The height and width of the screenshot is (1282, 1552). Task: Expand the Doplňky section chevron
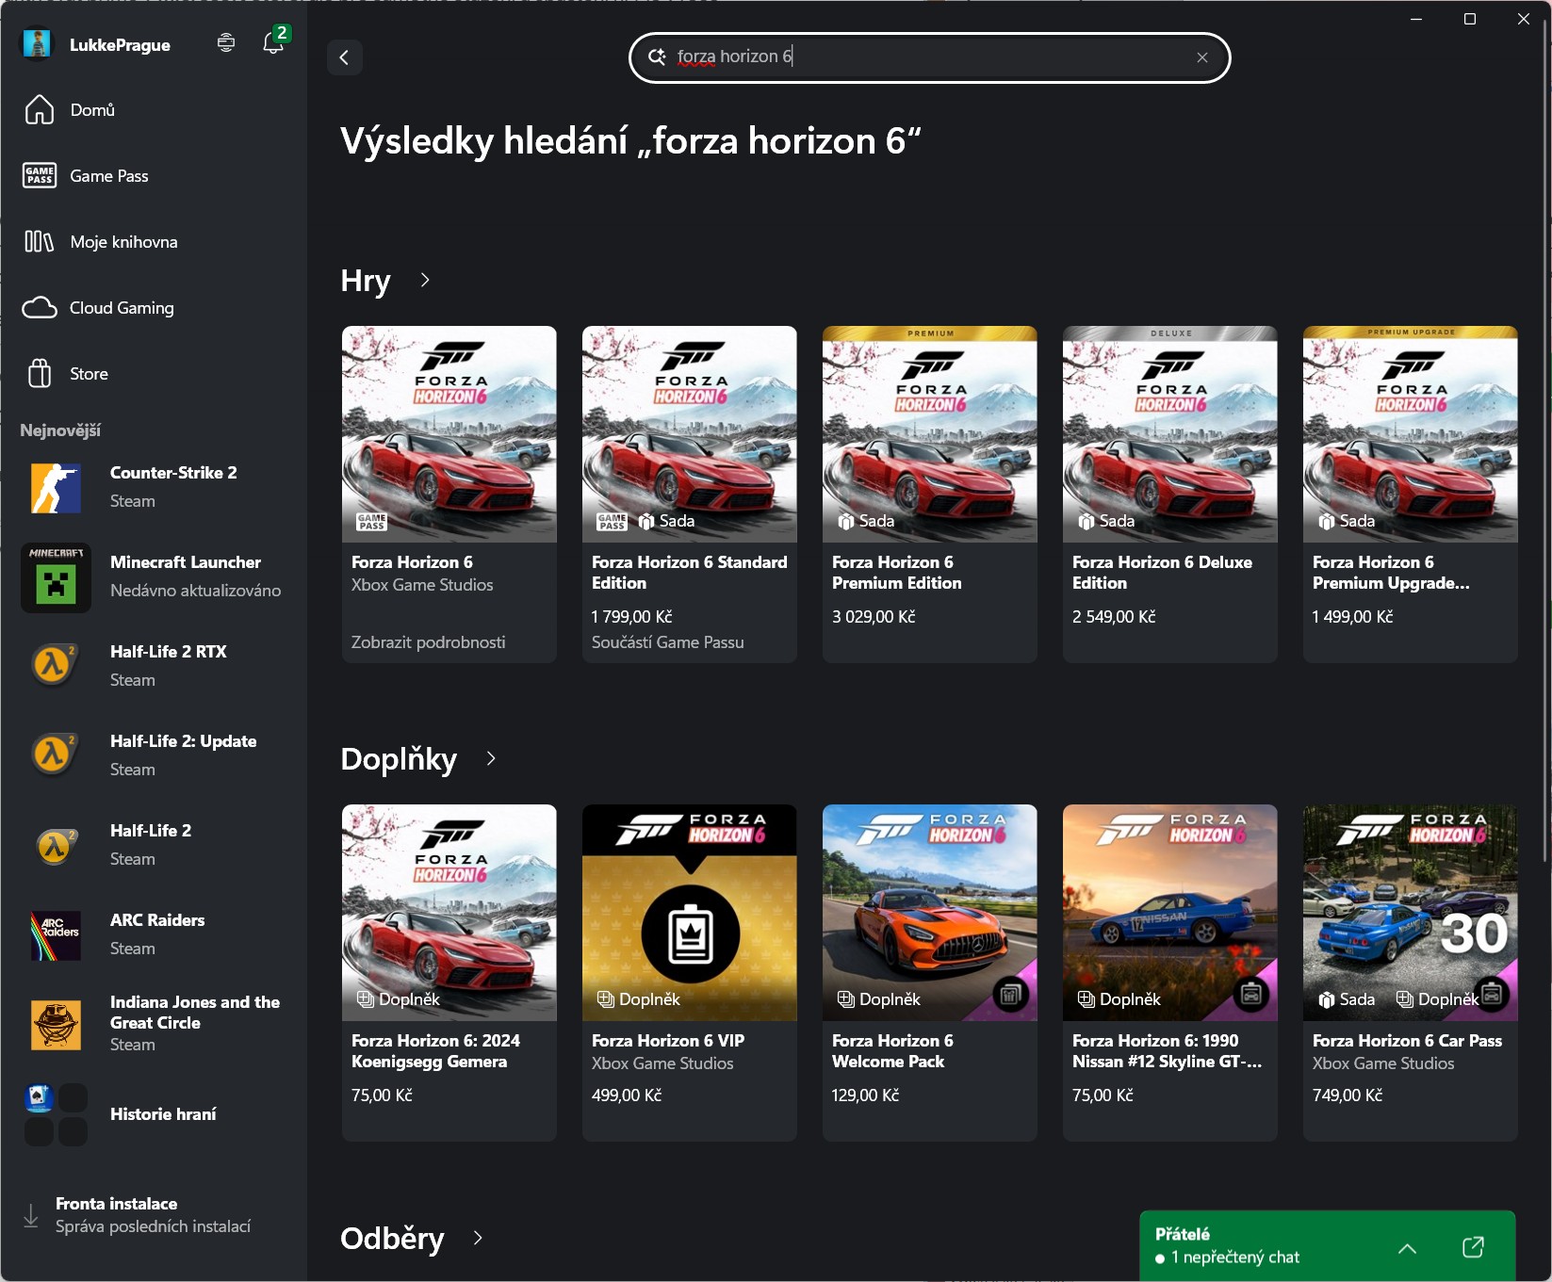point(491,759)
